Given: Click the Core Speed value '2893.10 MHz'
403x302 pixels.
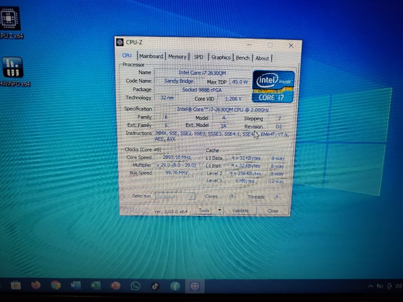Looking at the screenshot, I should coord(177,157).
